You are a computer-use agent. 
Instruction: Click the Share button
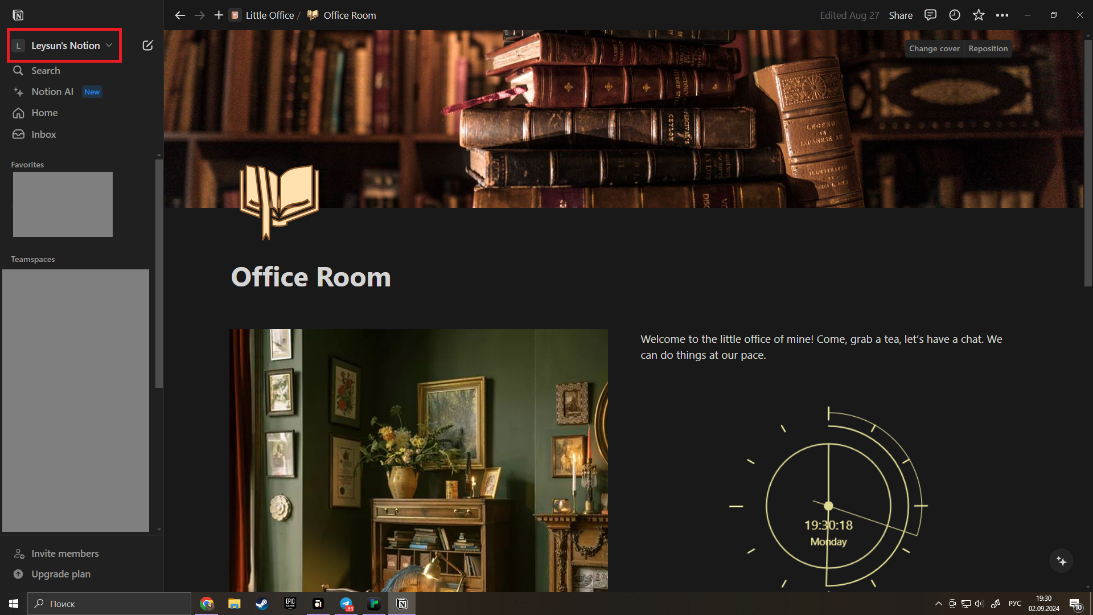pos(901,15)
